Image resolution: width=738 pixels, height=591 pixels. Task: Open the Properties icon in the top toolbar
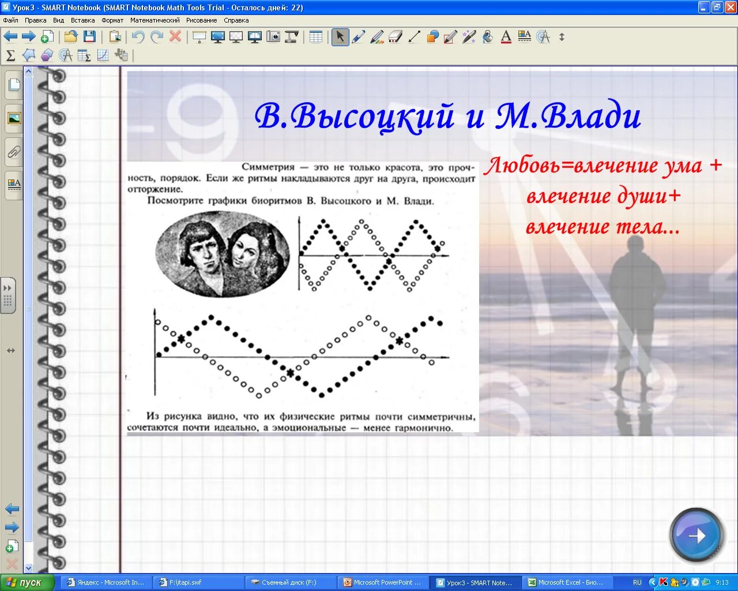pyautogui.click(x=525, y=37)
